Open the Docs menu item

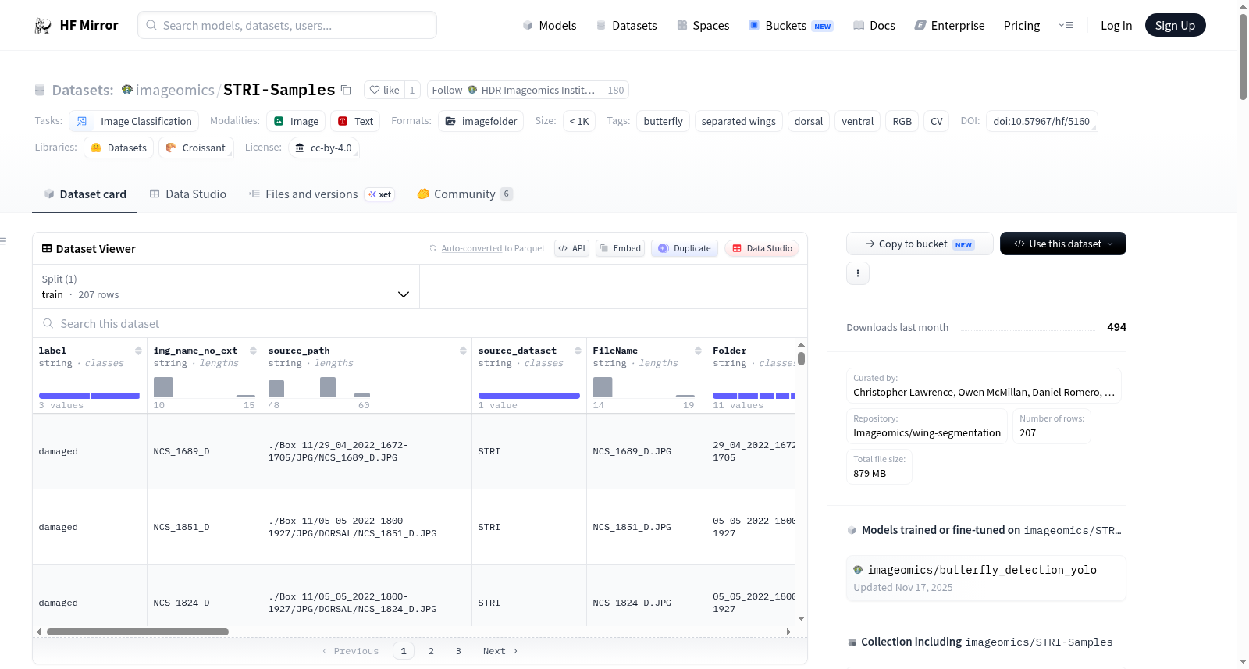tap(874, 26)
